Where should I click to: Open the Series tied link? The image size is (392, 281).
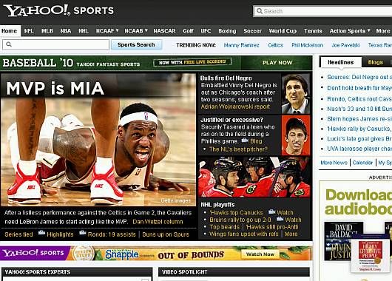[x=18, y=234]
